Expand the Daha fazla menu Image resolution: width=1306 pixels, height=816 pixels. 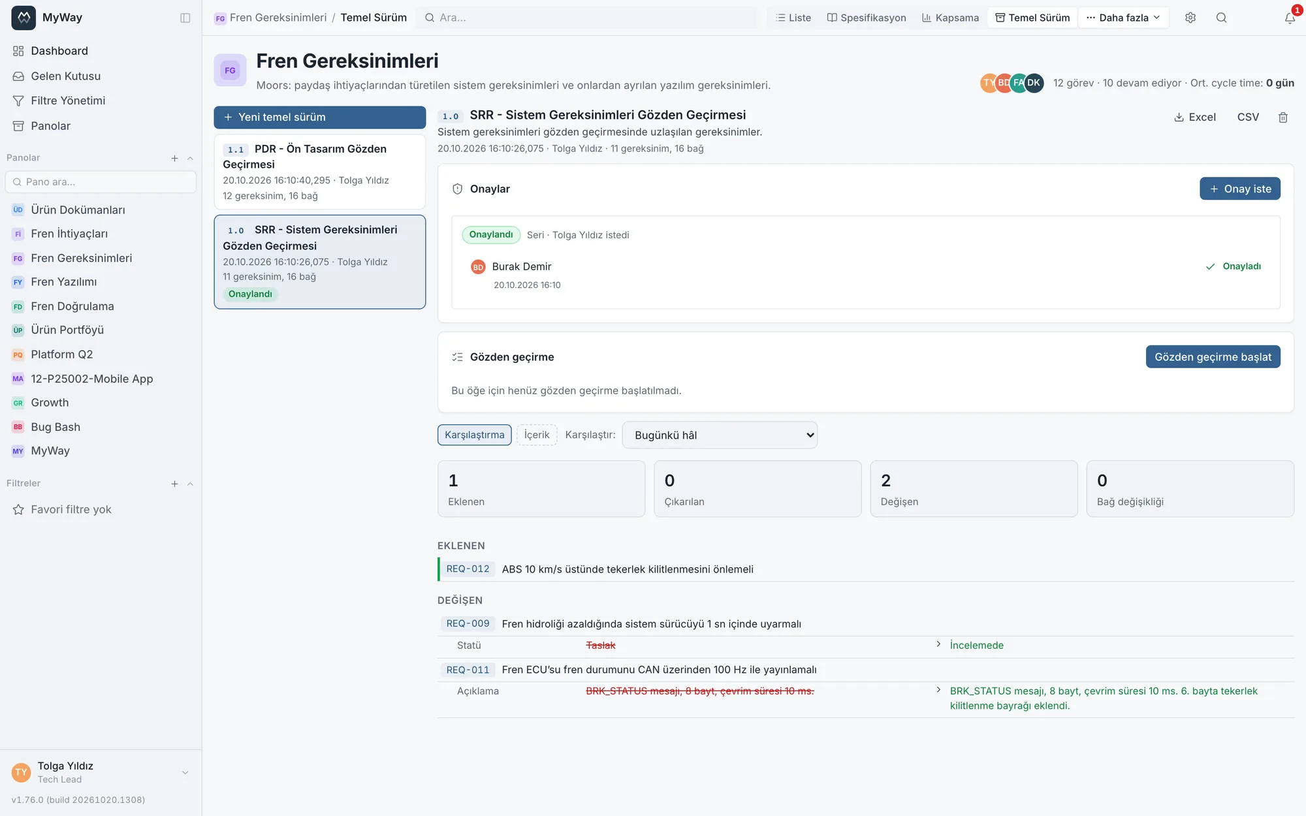(1123, 18)
